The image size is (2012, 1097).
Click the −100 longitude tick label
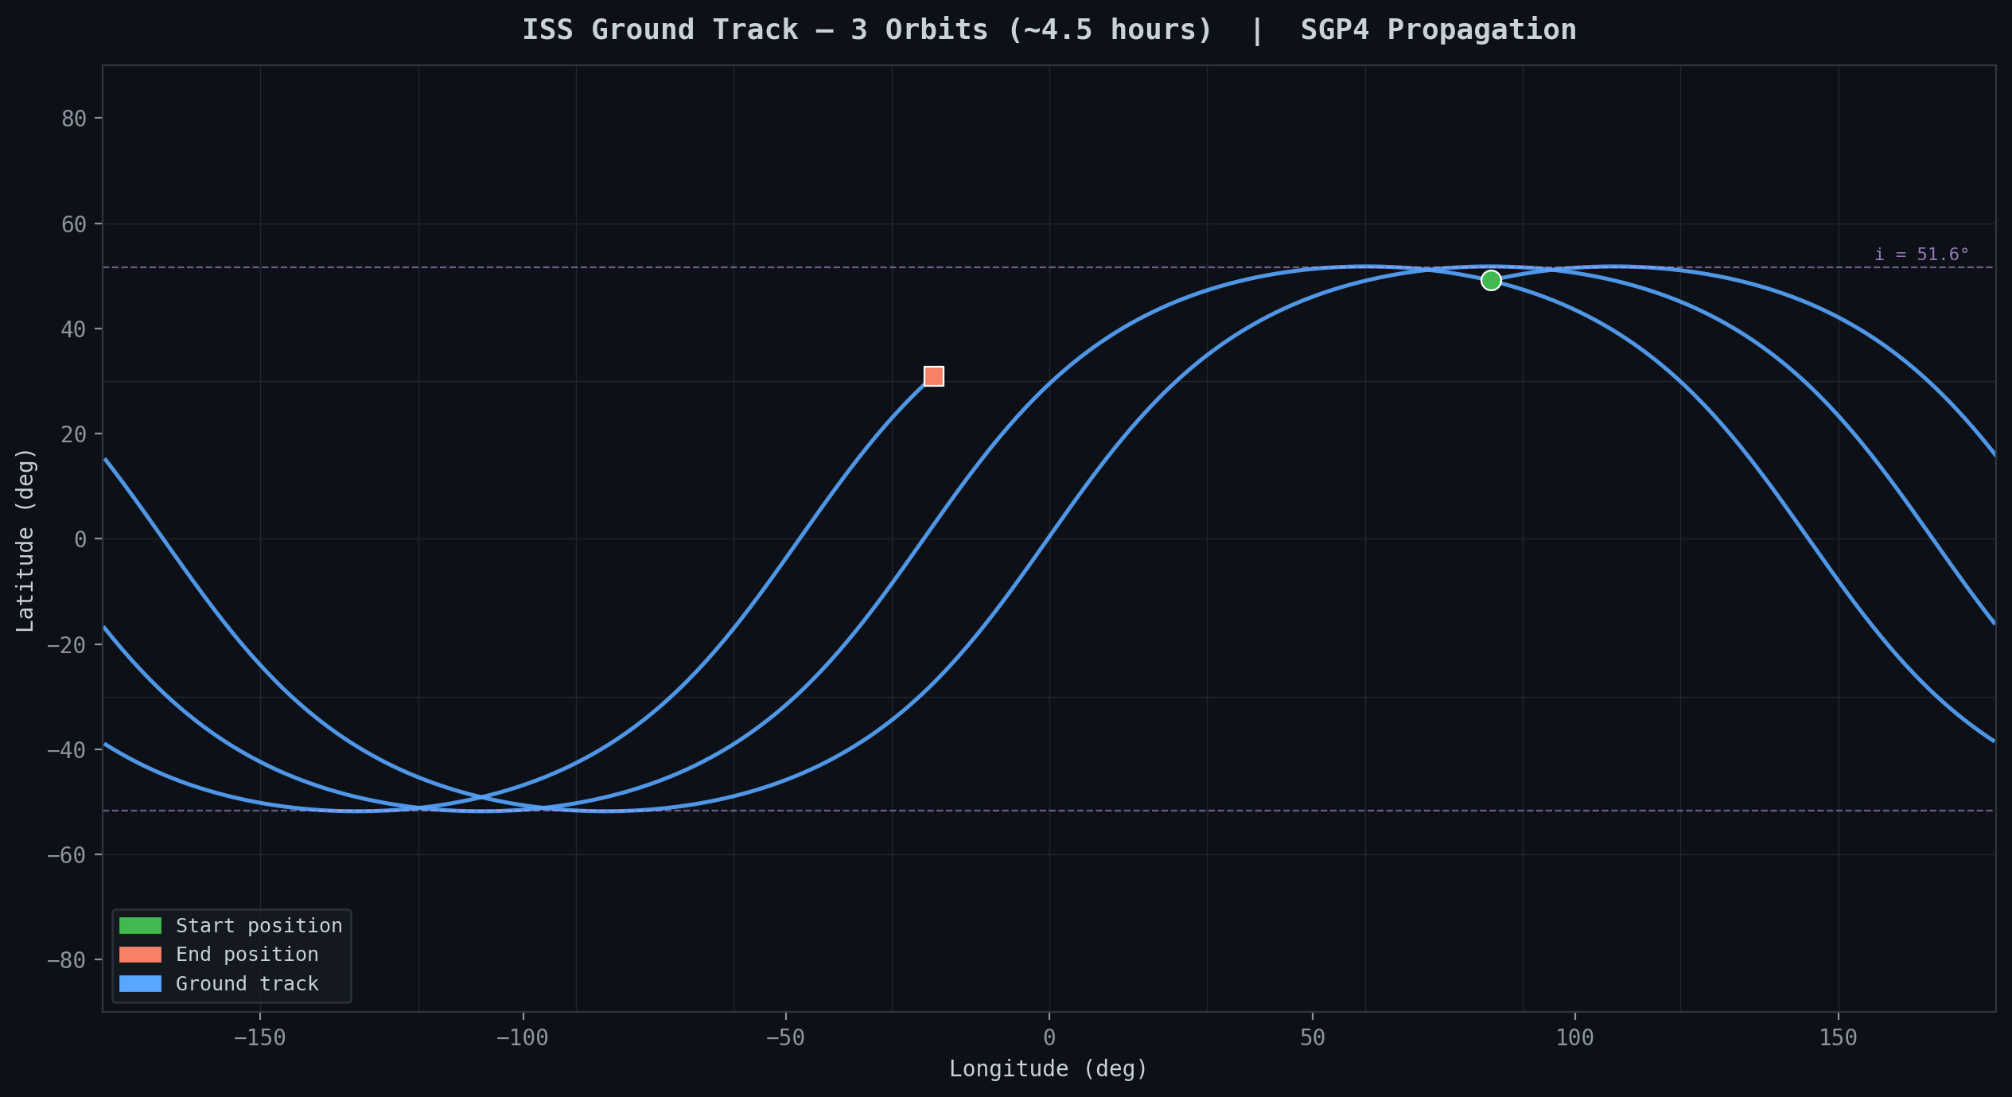522,1037
